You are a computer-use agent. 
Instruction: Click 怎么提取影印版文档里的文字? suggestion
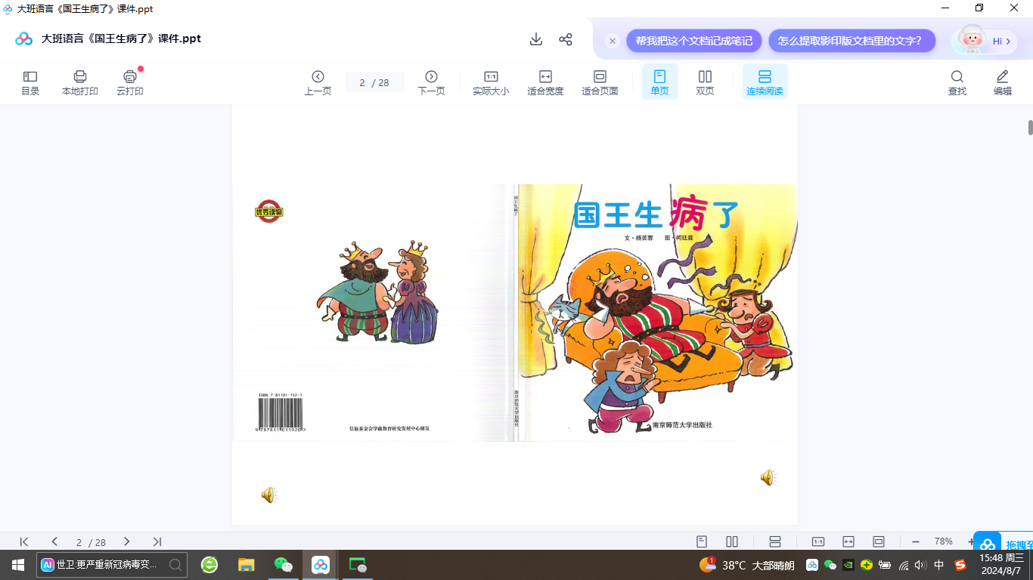pyautogui.click(x=852, y=41)
